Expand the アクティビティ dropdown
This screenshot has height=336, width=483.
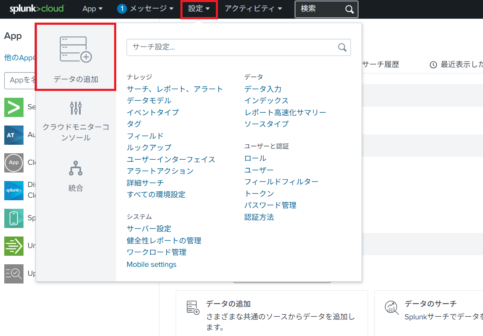pos(253,9)
